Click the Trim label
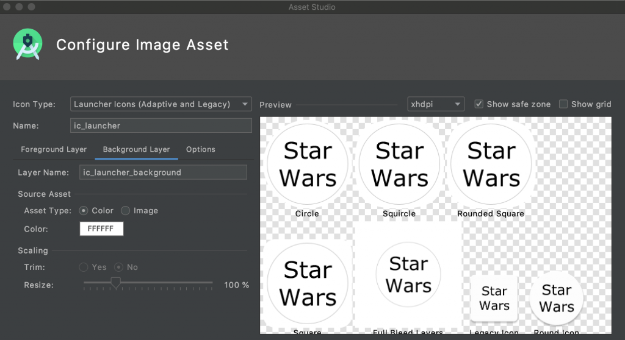Viewport: 625px width, 340px height. coord(34,267)
